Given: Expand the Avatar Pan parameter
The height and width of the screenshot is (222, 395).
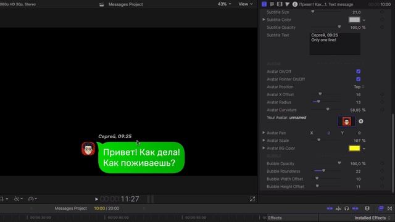Looking at the screenshot, I should [x=264, y=133].
